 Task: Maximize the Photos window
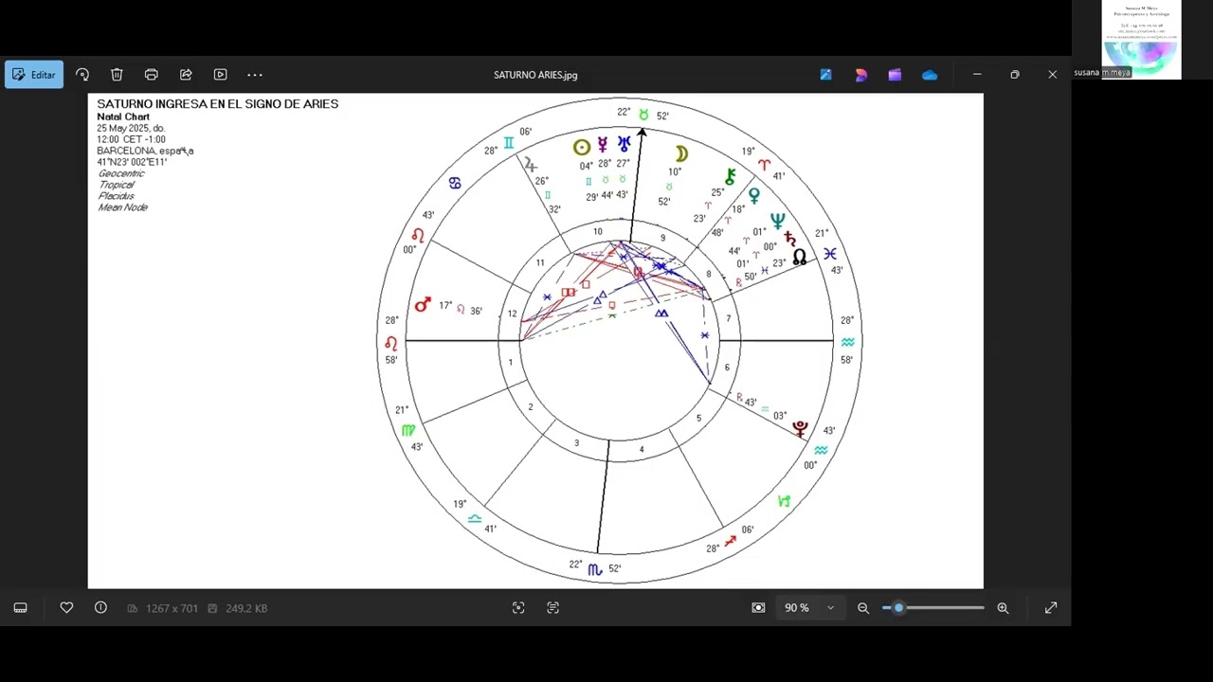click(x=1015, y=74)
